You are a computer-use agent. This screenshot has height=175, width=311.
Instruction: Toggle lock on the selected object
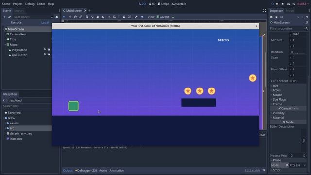(124, 17)
